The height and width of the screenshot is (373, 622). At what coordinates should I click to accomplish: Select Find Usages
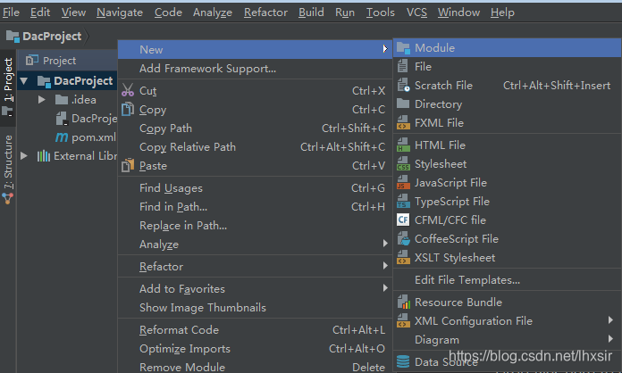tap(255, 188)
